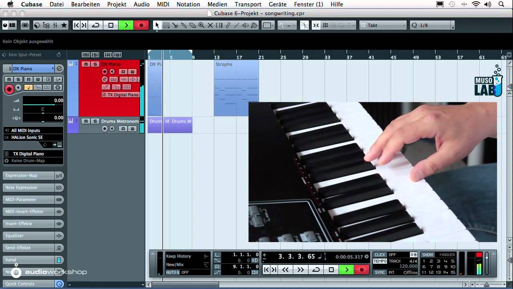513x289 pixels.
Task: Select the Draw pencil tool
Action: point(228,25)
